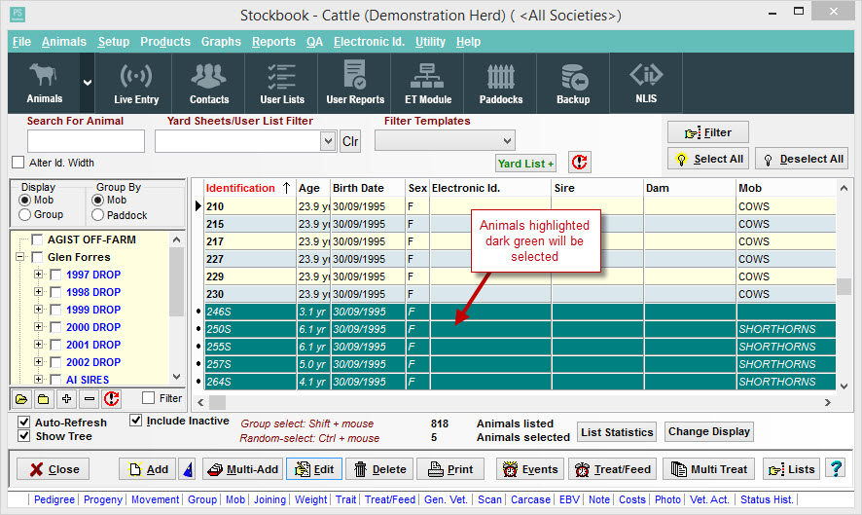Open the Paddocks module
862x515 pixels.
(501, 83)
